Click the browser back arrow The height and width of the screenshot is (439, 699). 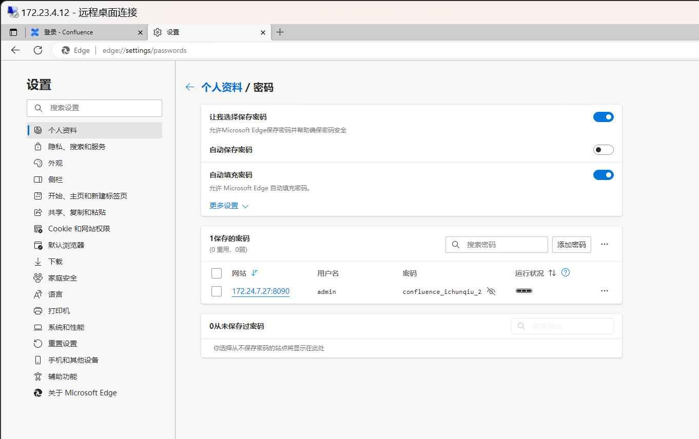15,50
